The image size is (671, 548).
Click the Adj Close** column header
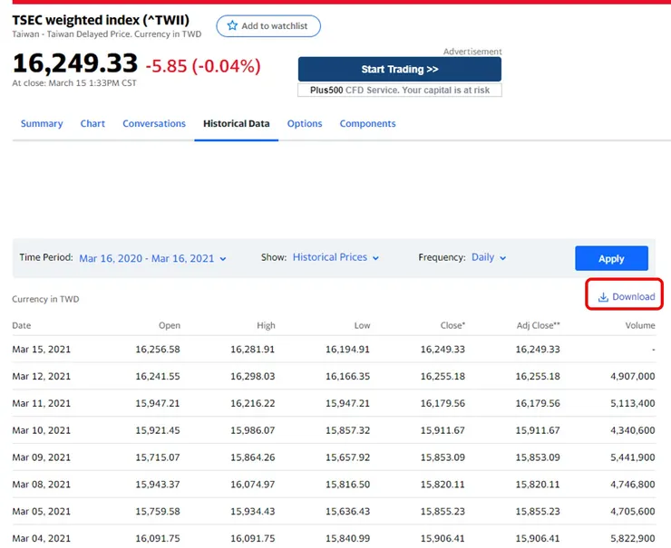(x=538, y=325)
